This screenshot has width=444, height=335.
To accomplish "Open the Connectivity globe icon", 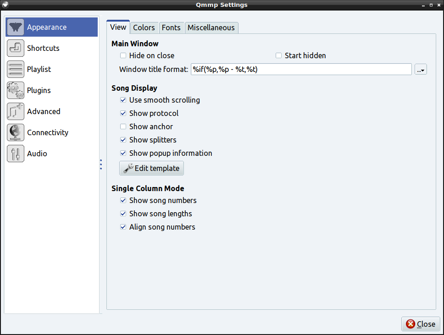I will point(16,132).
